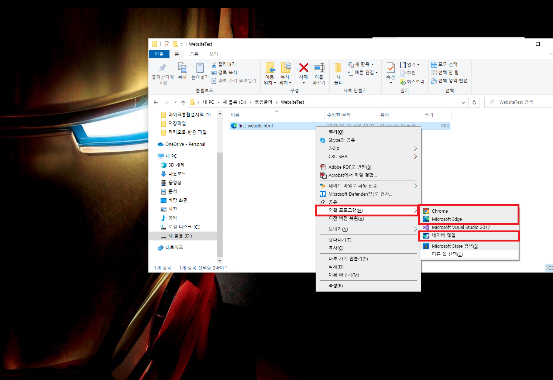Click the details view toggle icon
This screenshot has height=380, width=553.
coord(549,268)
